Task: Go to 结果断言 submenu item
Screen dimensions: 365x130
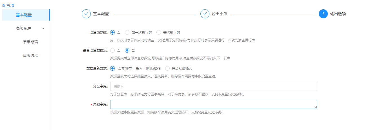Action: point(30,42)
